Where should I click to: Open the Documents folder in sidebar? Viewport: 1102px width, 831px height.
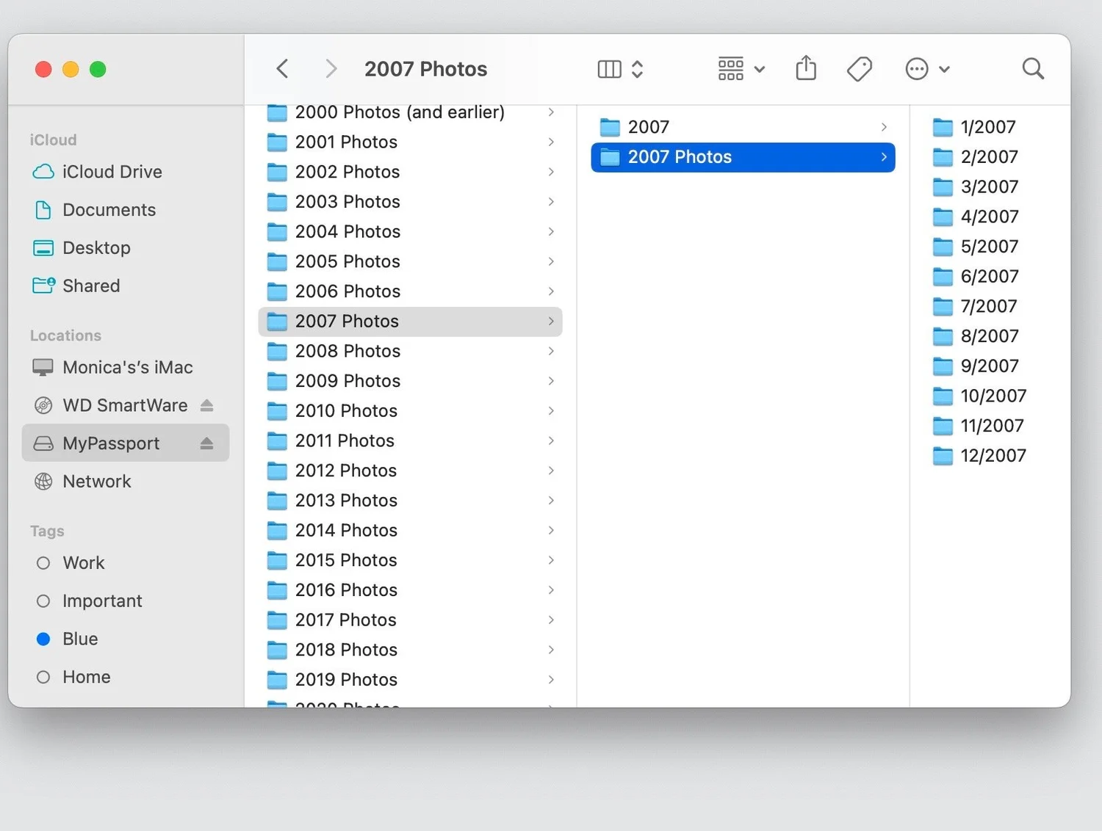coord(109,210)
